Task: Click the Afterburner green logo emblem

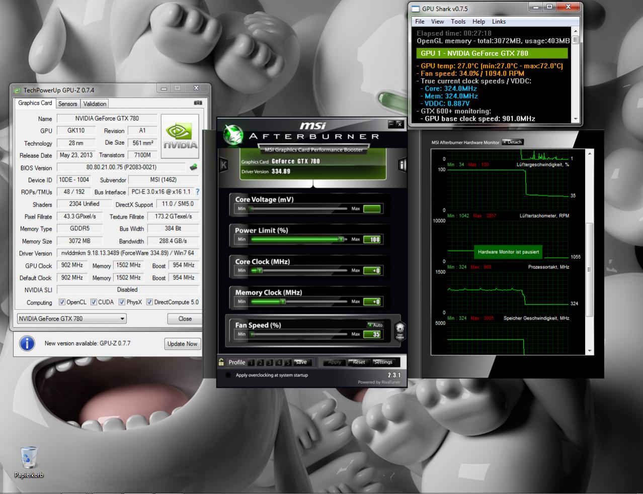Action: click(x=234, y=135)
